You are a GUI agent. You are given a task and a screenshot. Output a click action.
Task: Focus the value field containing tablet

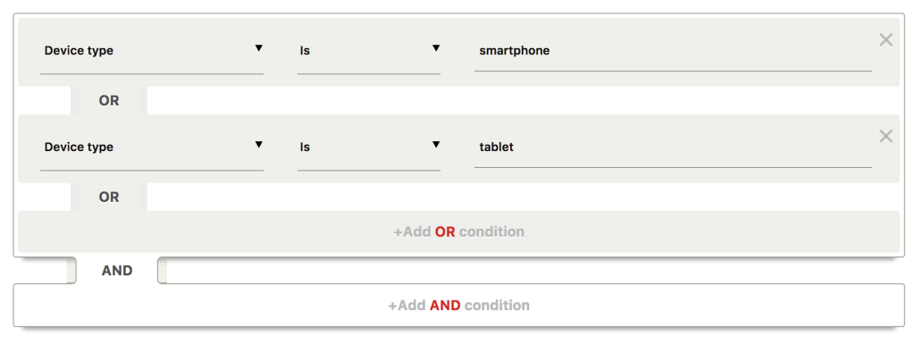[673, 147]
